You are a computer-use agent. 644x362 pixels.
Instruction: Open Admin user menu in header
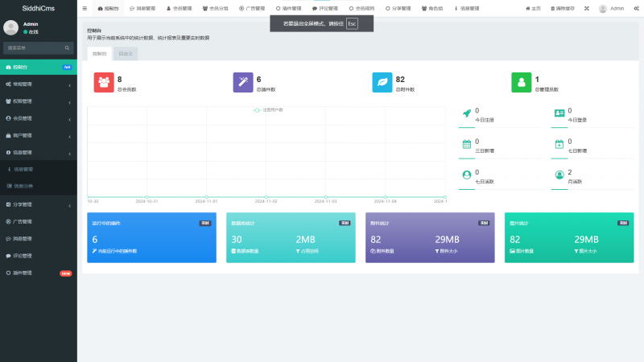coord(611,8)
